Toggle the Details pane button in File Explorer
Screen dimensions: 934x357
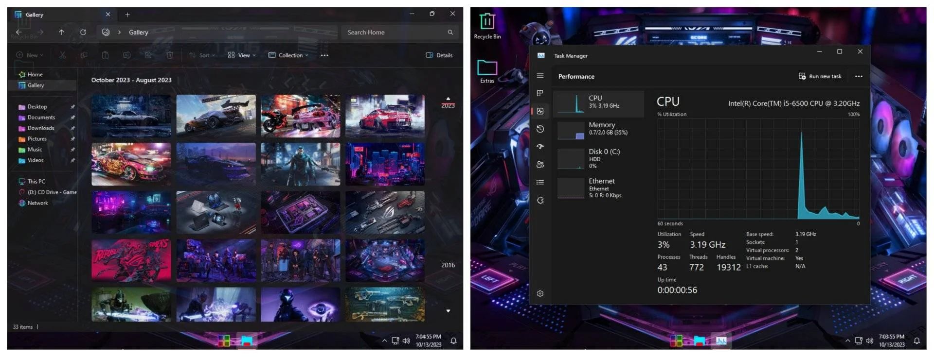[x=439, y=55]
